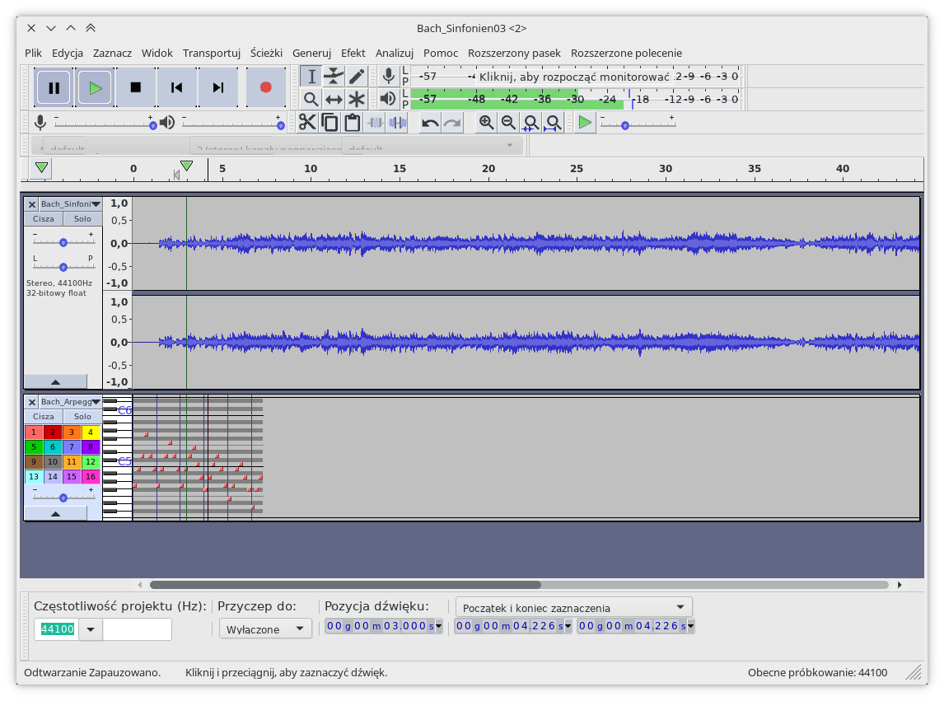944x701 pixels.
Task: Open the Ścieżki menu
Action: (266, 53)
